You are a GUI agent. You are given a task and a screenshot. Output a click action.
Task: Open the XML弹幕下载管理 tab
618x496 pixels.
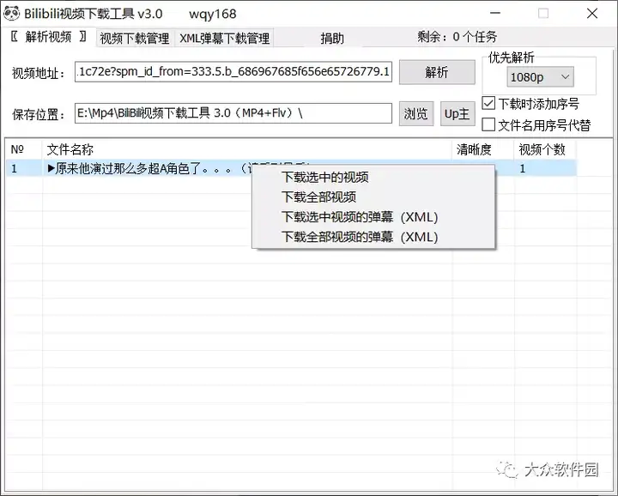[224, 39]
